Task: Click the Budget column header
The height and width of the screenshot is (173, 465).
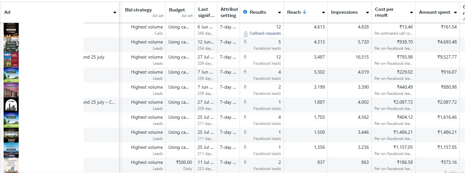Action: point(177,10)
